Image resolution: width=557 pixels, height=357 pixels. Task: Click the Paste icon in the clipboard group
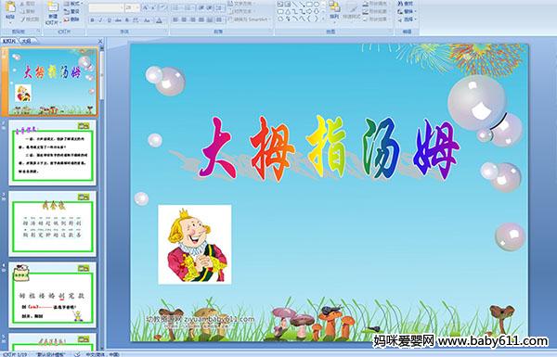coord(10,7)
